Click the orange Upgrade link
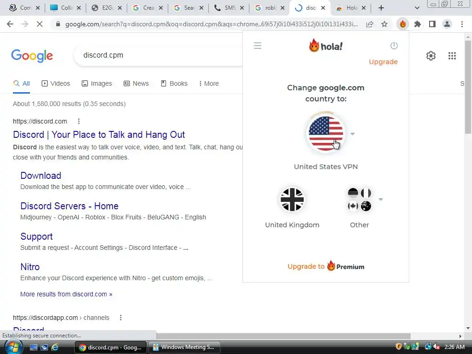The width and height of the screenshot is (472, 354). 383,62
